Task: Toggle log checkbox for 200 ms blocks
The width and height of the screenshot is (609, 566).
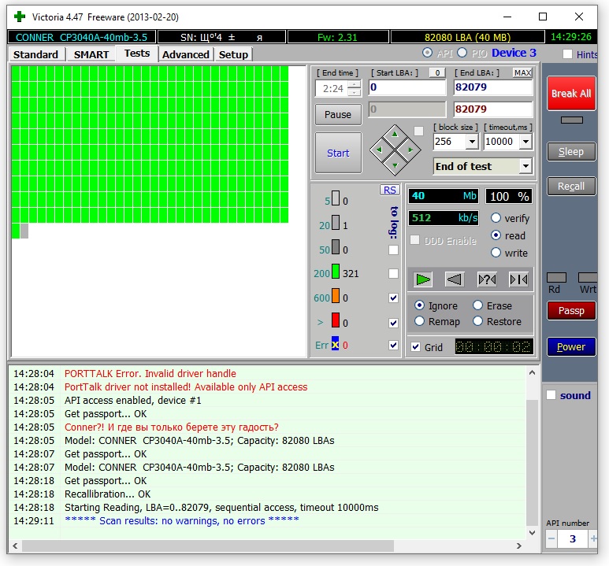Action: [x=393, y=274]
